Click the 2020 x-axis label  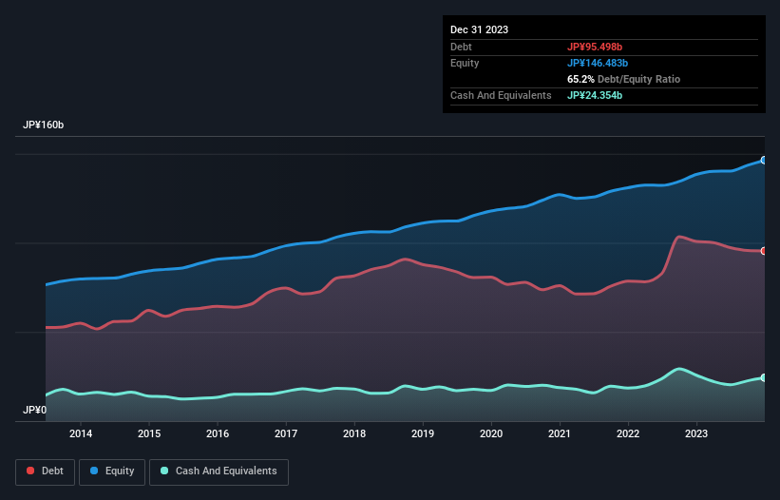coord(491,433)
